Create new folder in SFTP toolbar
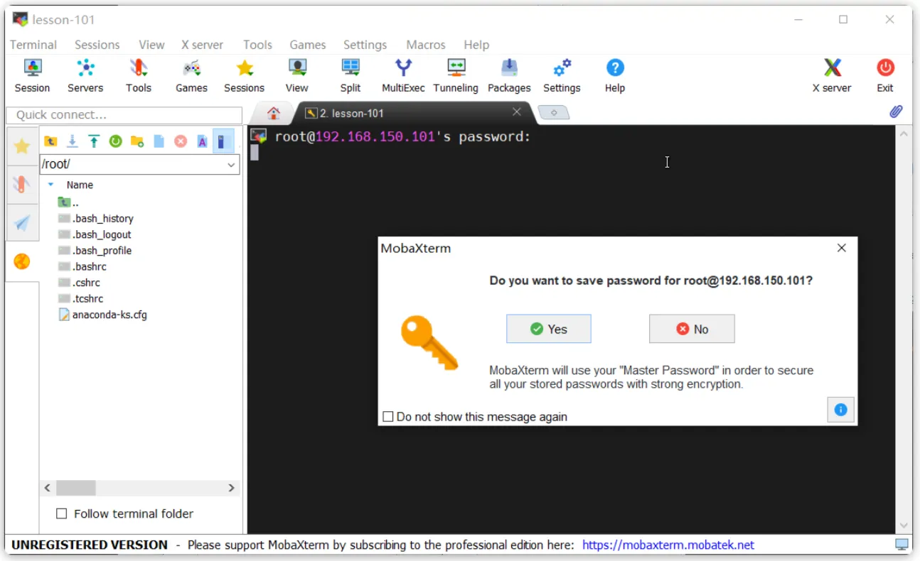Screen dimensions: 920x561 tap(137, 141)
